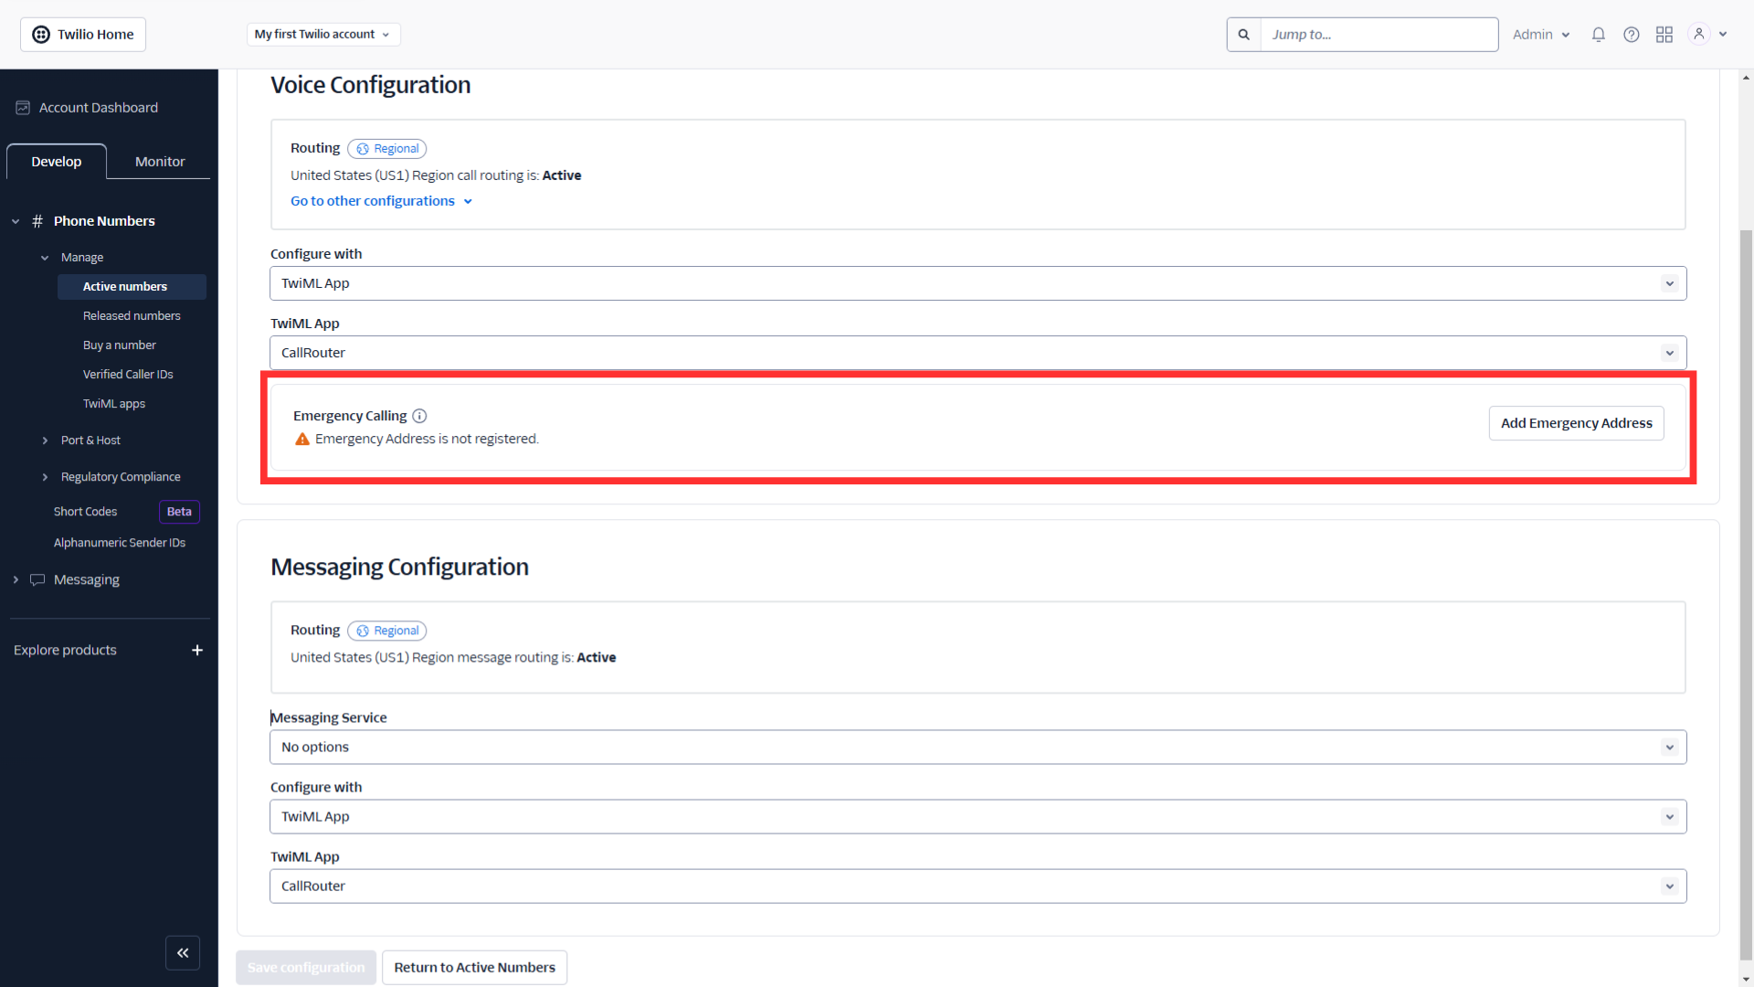The width and height of the screenshot is (1754, 987).
Task: Click the Emergency Calling info icon
Action: pos(419,416)
